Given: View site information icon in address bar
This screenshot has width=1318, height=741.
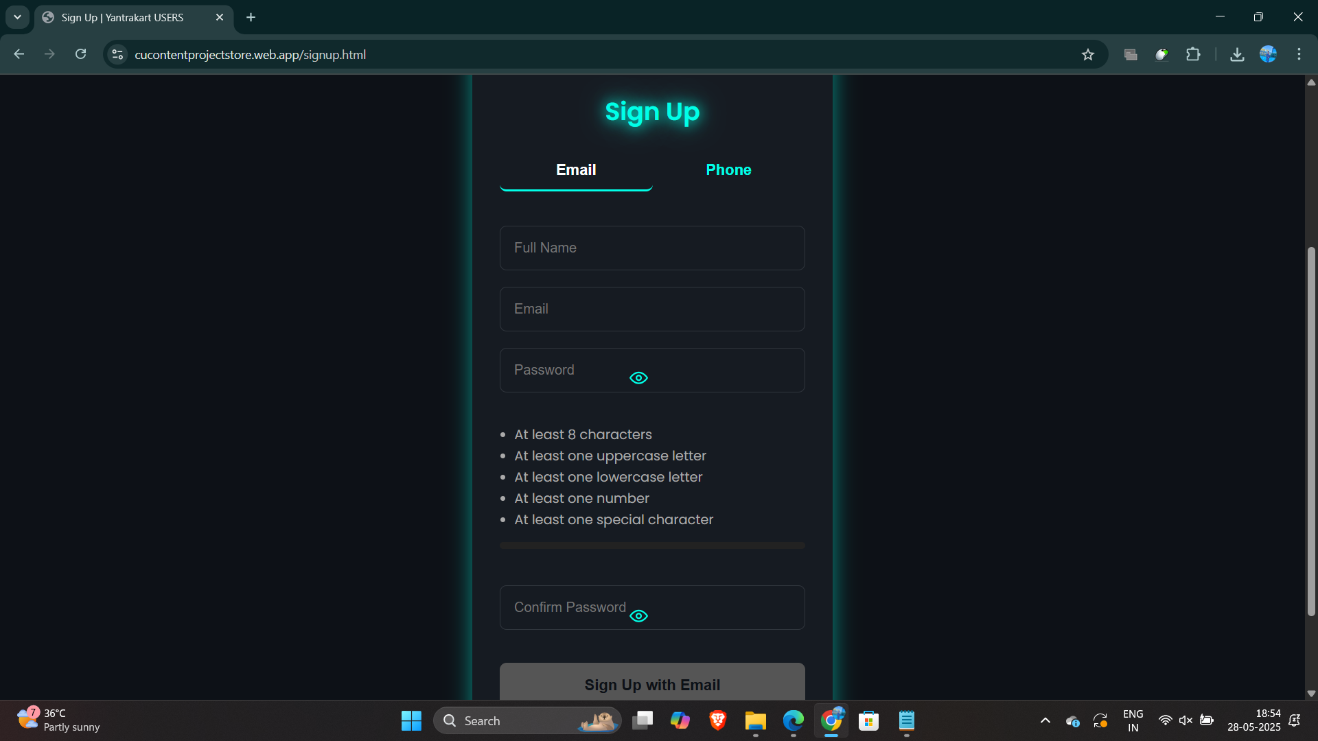Looking at the screenshot, I should [x=118, y=55].
